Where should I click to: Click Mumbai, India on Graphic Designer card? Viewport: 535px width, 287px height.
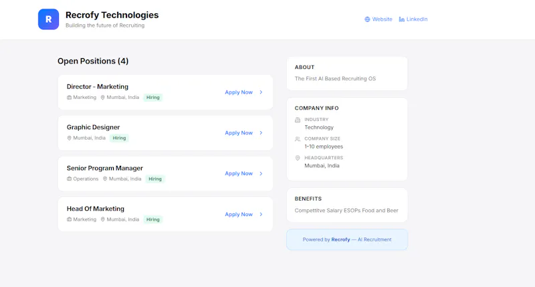(89, 138)
